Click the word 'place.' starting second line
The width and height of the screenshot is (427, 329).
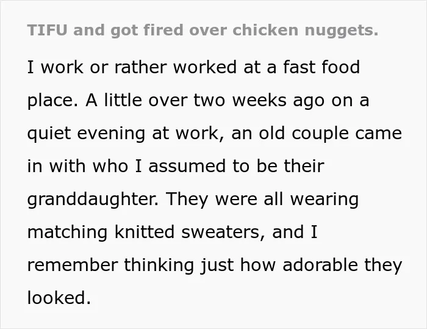[53, 101]
